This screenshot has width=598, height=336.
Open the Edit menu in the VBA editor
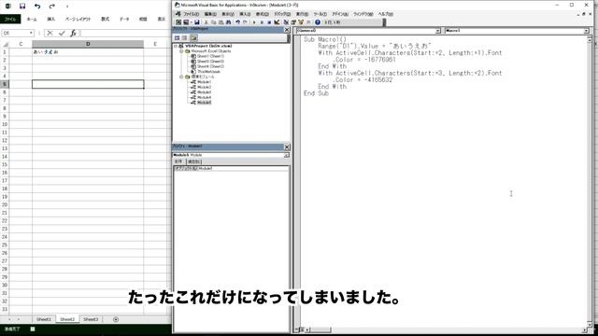(x=209, y=14)
